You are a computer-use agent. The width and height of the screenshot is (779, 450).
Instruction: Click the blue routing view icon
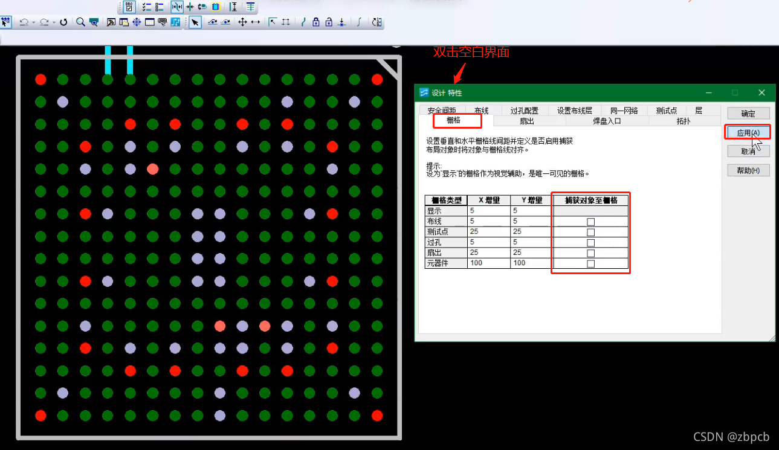[x=175, y=22]
